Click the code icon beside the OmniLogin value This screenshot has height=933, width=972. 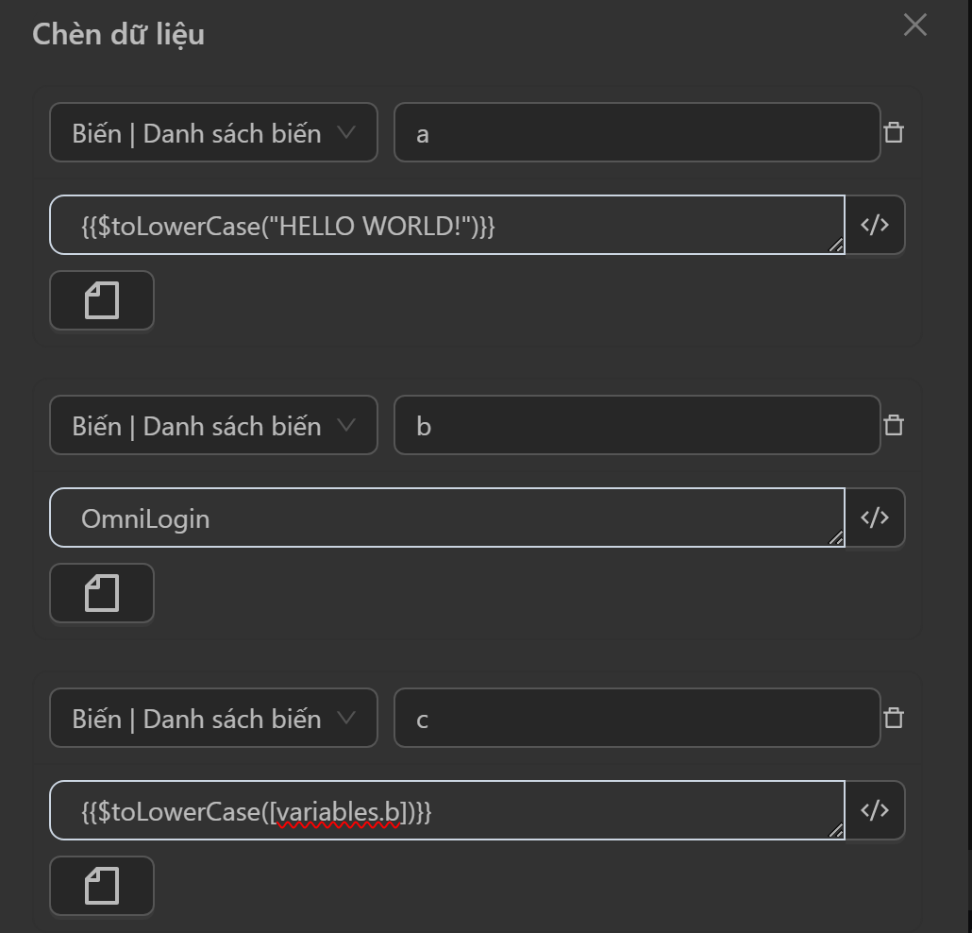coord(875,517)
